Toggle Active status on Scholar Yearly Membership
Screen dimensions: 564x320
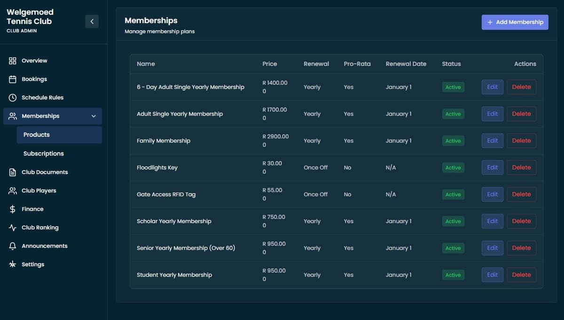coord(453,221)
